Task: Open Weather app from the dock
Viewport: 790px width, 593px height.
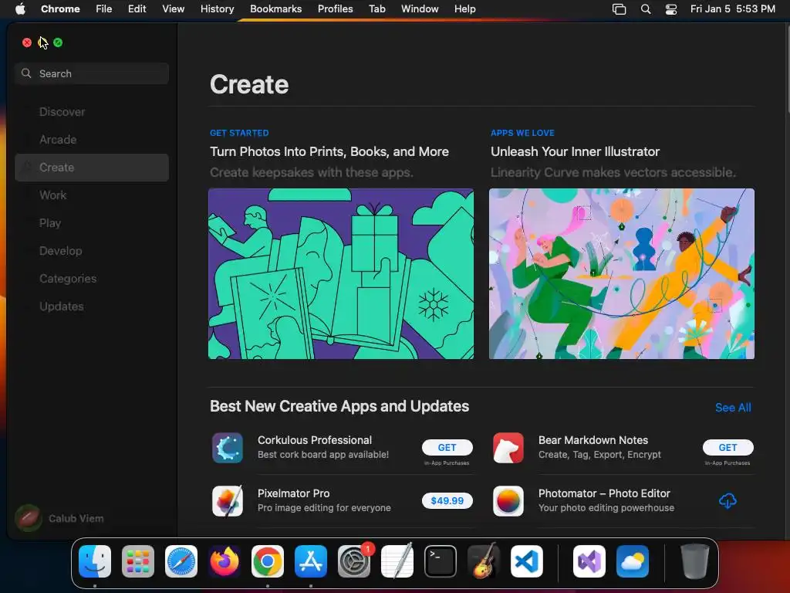Action: [x=633, y=561]
